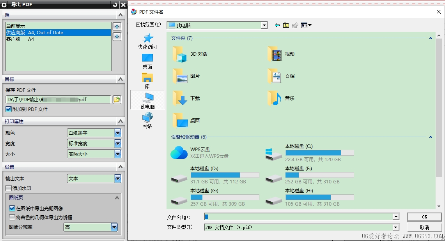
Task: Open the 下载 folder
Action: pyautogui.click(x=186, y=98)
